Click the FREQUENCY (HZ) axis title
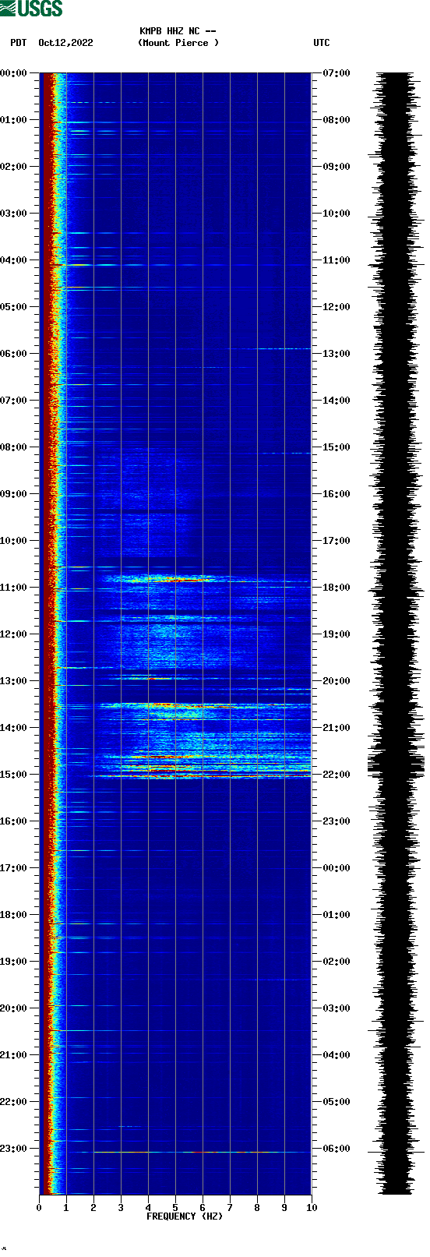Viewport: 430px width, 1257px height. tap(185, 1216)
